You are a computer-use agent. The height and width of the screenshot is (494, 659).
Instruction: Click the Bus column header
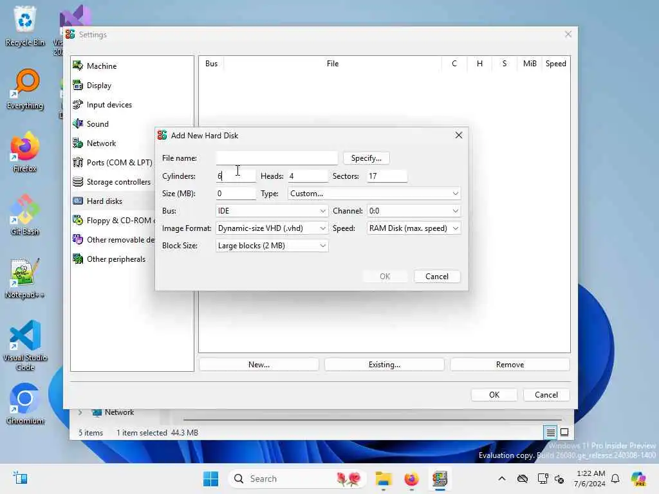point(211,64)
